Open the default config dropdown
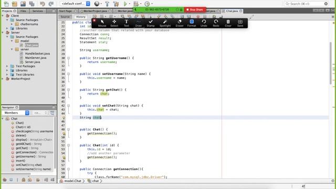336x189 pixels. pos(75,4)
